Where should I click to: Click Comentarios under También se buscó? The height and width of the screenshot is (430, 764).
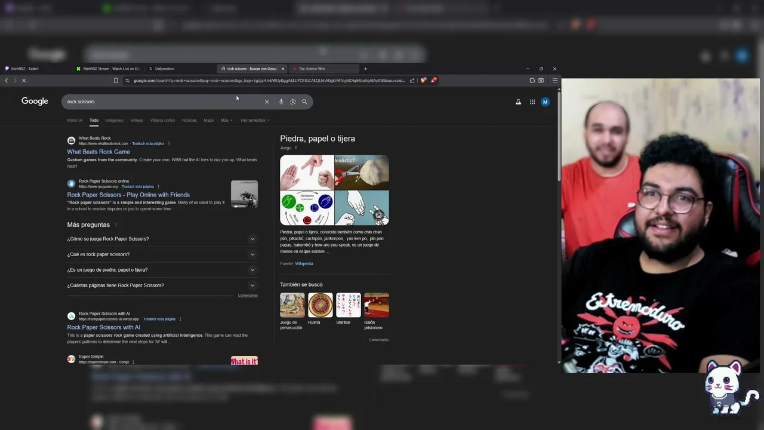(378, 340)
